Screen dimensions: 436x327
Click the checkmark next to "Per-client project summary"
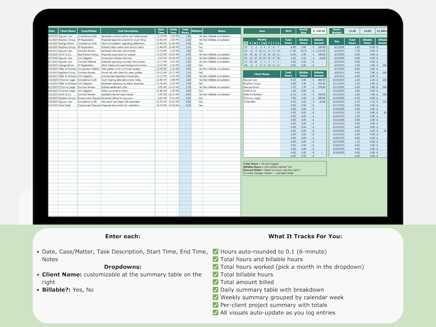click(x=215, y=305)
